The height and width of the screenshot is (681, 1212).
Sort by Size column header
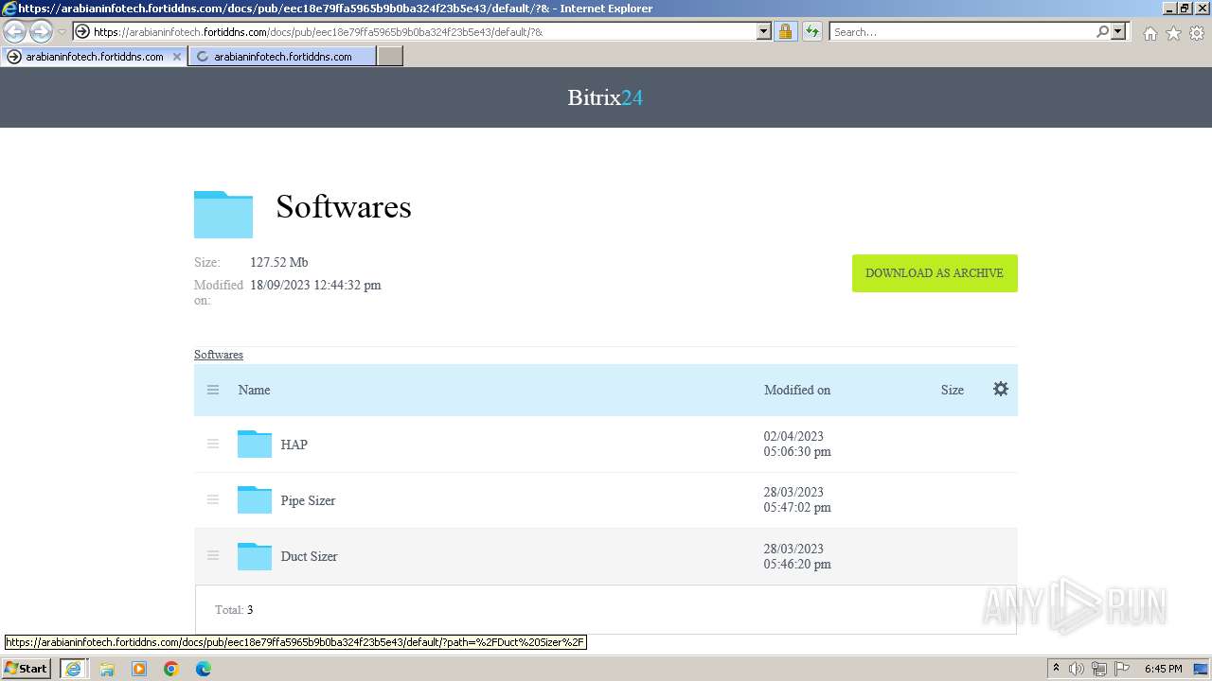click(953, 390)
